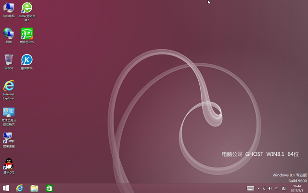This screenshot has height=193, width=308.
Task: Expand the hidden system tray icons arrow
Action: [x=258, y=188]
